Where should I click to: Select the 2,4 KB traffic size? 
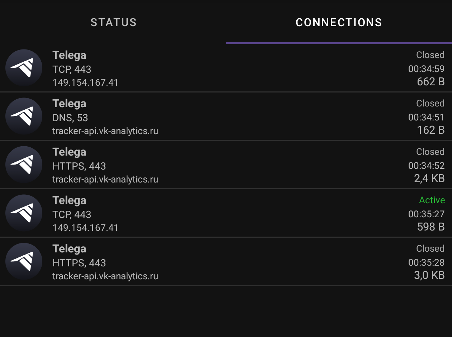[429, 179]
